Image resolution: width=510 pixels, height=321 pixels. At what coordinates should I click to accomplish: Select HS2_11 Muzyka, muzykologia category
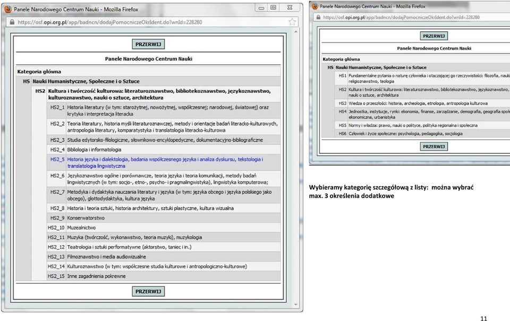(164, 238)
